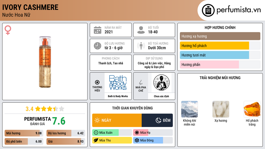
Task: Click the Hương xạ hương accord bar
Action: (220, 36)
